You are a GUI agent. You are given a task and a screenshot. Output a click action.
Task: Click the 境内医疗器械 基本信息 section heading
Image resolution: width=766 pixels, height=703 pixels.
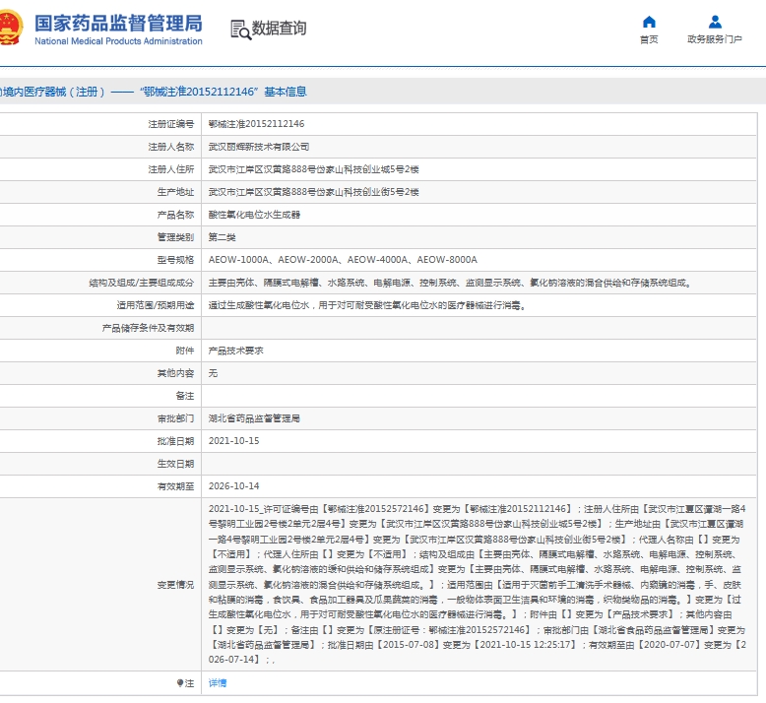[154, 92]
